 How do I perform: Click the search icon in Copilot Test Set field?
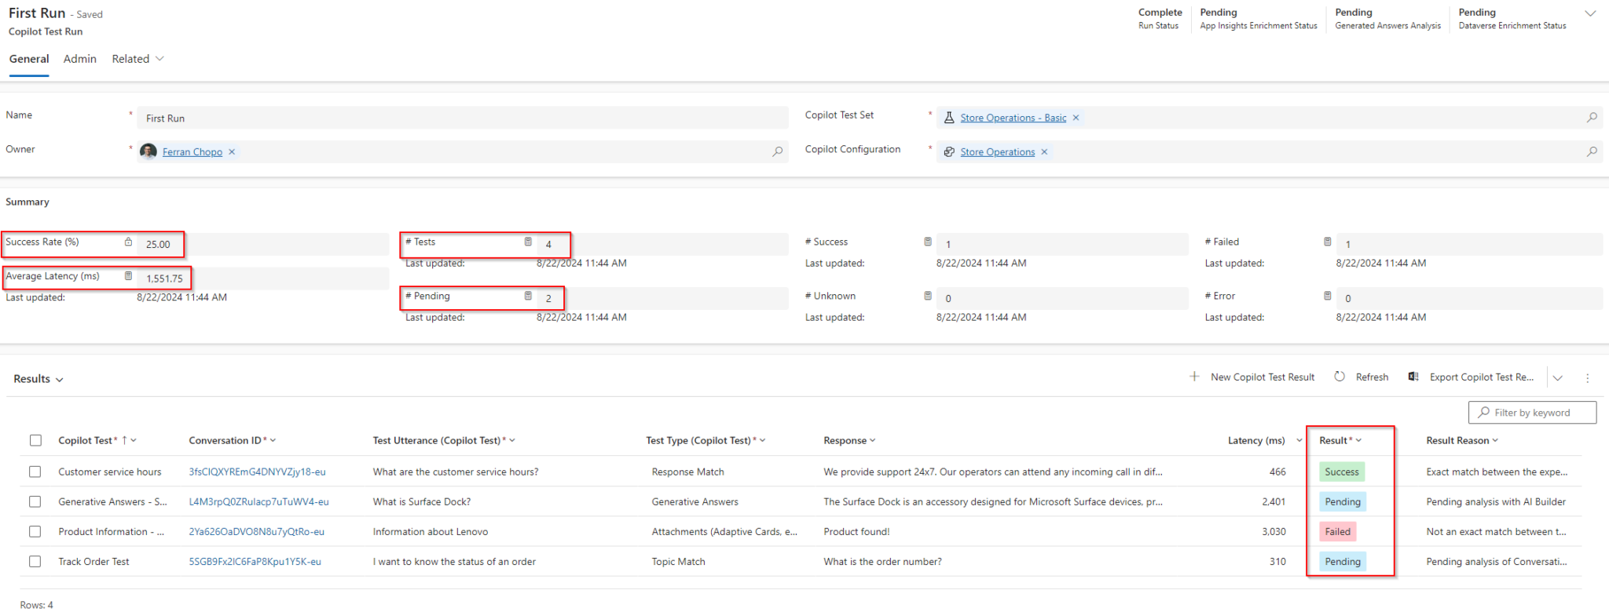[x=1592, y=118]
